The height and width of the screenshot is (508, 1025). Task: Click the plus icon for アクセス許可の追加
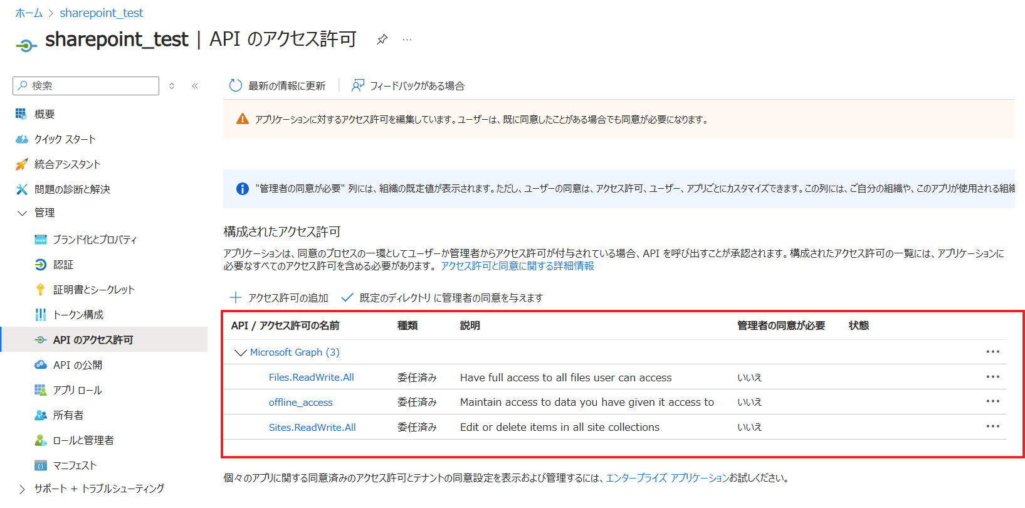tap(236, 297)
